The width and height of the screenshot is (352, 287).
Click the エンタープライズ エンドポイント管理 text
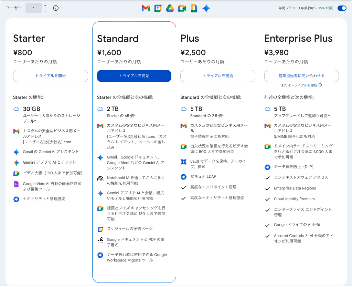(302, 212)
